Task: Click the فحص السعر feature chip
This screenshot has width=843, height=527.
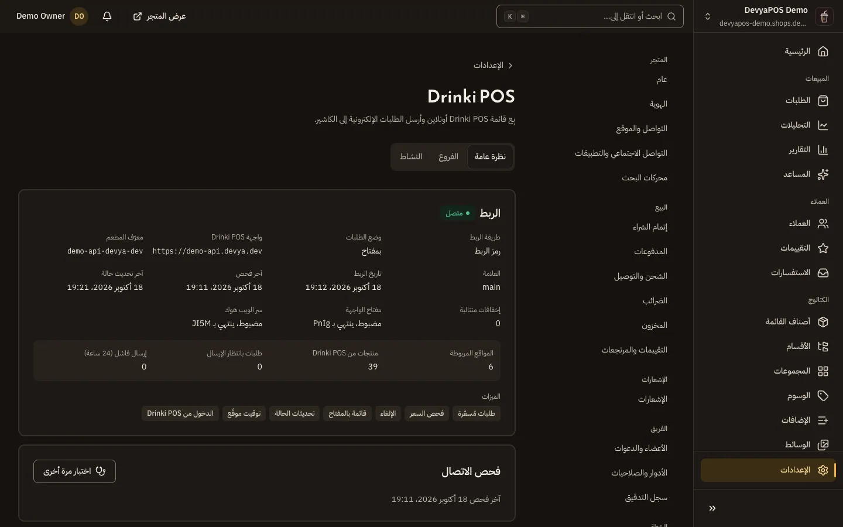Action: pyautogui.click(x=426, y=413)
